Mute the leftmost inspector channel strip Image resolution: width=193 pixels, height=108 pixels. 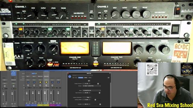[3, 104]
